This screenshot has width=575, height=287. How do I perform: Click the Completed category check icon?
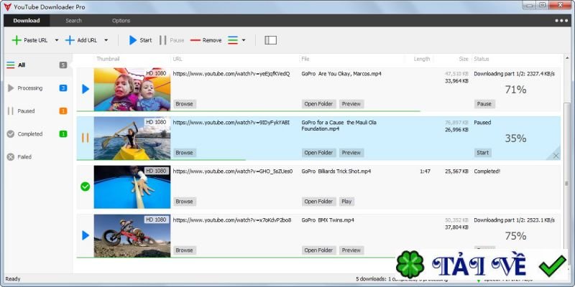coord(11,134)
